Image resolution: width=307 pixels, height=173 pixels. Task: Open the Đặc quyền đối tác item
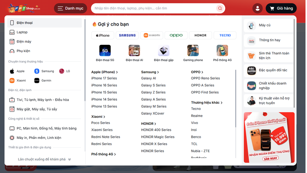click(268, 70)
